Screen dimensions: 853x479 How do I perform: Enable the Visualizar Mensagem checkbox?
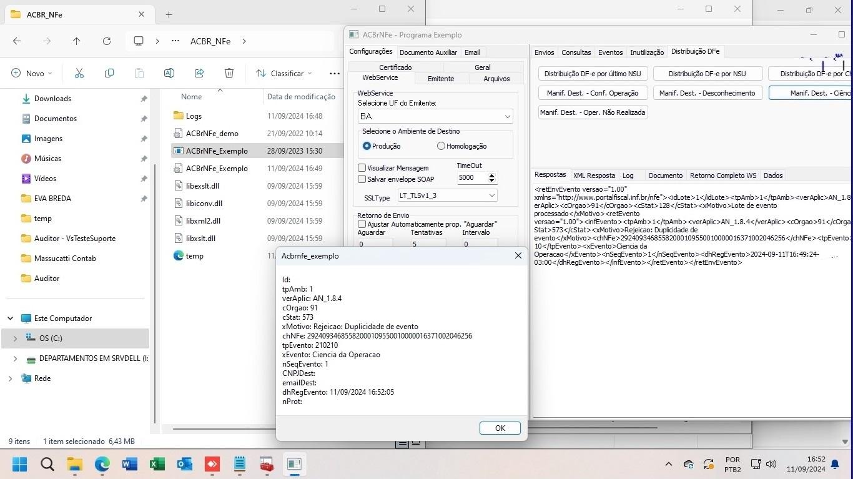point(362,168)
